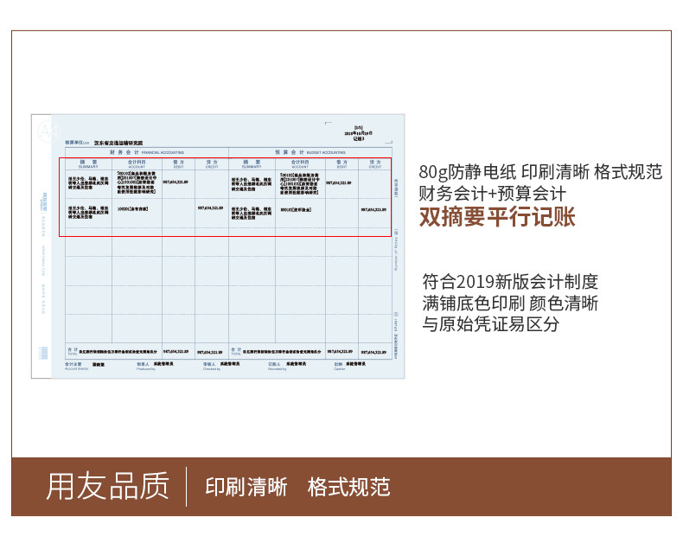
Task: Click the voucher date at the top right
Action: point(358,134)
